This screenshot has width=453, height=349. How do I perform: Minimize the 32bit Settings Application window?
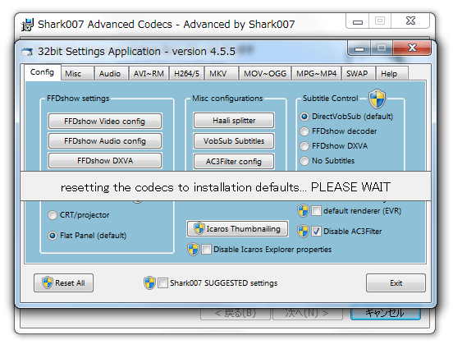pos(359,48)
